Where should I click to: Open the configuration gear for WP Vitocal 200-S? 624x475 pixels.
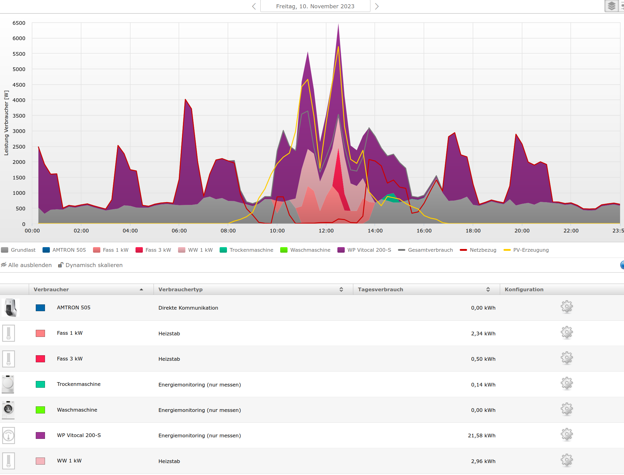pos(567,435)
